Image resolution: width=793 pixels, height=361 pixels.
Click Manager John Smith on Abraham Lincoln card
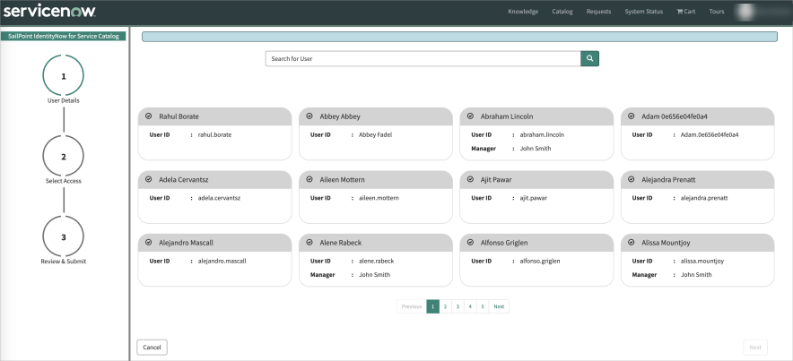click(535, 149)
